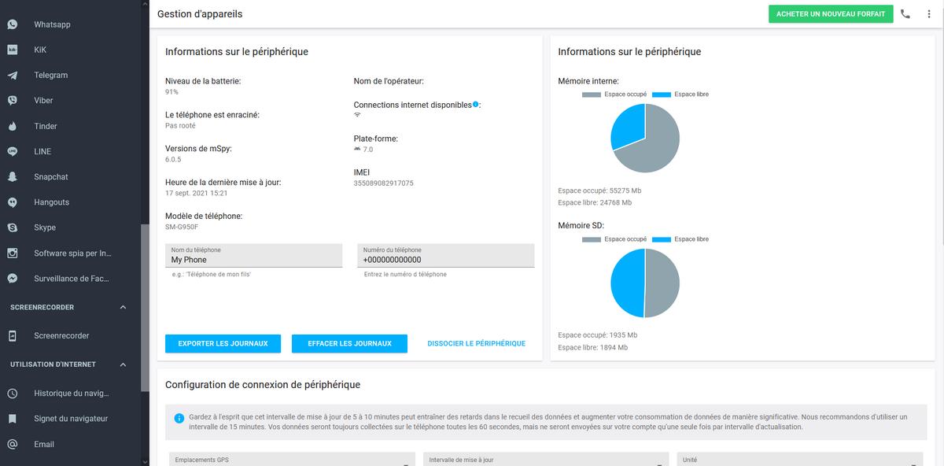The width and height of the screenshot is (944, 466).
Task: Click the Hangouts icon in sidebar
Action: 13,202
